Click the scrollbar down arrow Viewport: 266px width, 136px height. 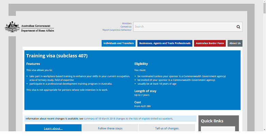click(x=264, y=130)
